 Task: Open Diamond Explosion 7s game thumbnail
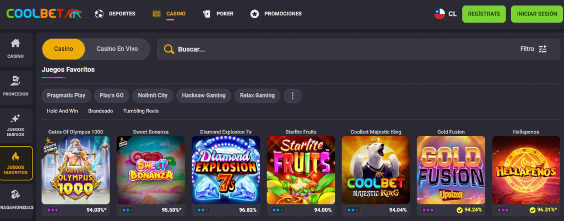click(226, 170)
